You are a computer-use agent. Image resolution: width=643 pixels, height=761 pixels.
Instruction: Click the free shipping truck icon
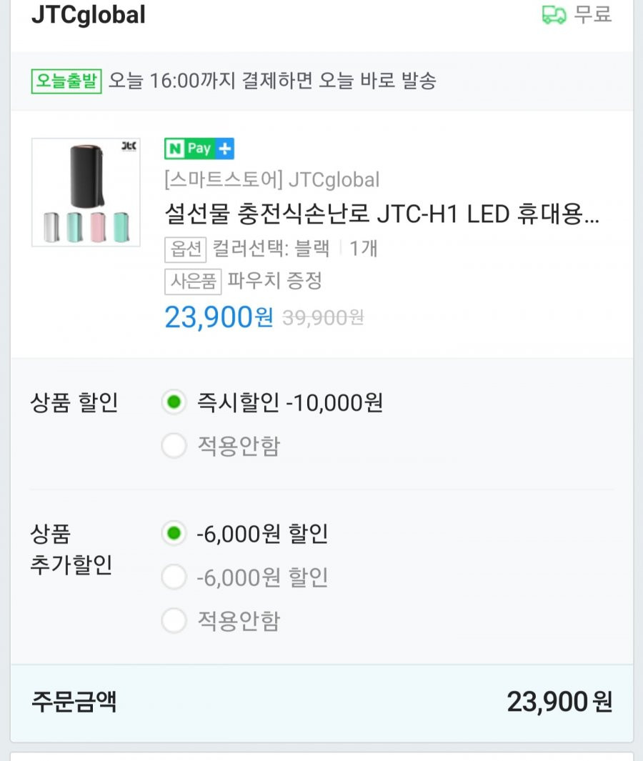point(554,15)
